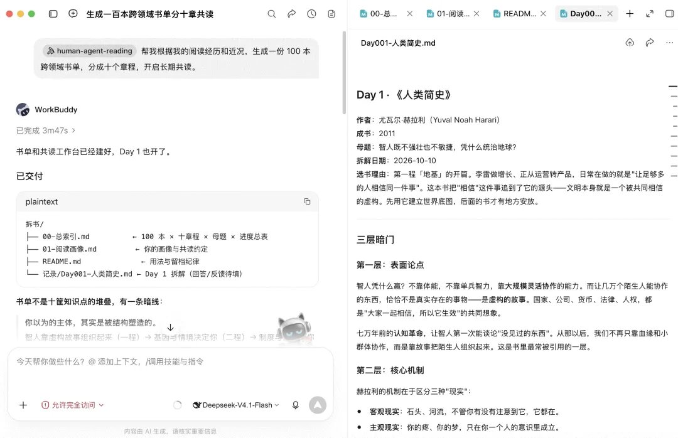This screenshot has width=678, height=438.
Task: Share the conversation from chat header
Action: click(x=292, y=14)
